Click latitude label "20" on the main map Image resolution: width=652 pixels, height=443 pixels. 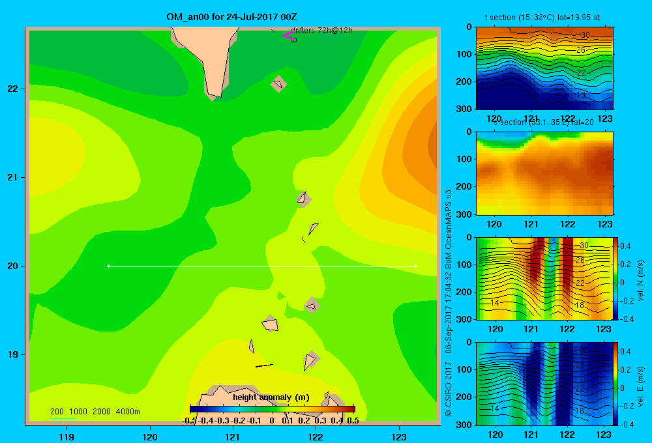13,266
